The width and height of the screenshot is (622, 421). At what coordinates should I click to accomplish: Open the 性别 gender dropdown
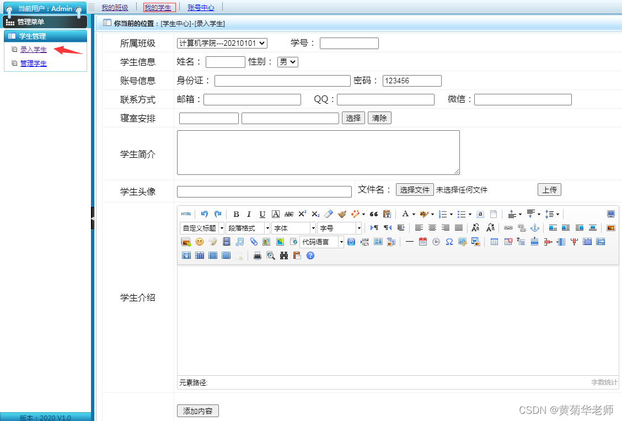click(x=287, y=62)
